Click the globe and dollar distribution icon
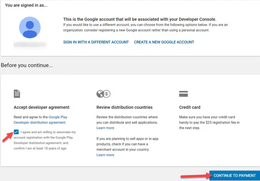 pyautogui.click(x=104, y=94)
